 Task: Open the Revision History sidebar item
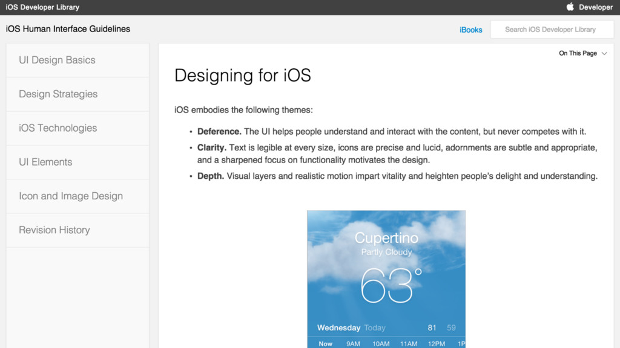point(78,230)
